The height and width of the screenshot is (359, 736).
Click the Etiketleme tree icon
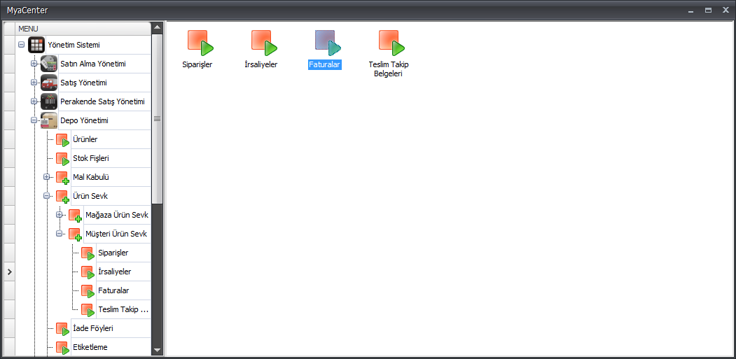click(x=62, y=348)
